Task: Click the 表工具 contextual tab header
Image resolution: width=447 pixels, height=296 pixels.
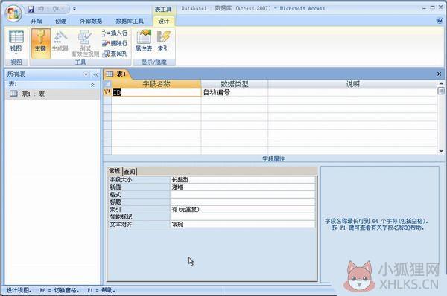Action: pos(163,10)
